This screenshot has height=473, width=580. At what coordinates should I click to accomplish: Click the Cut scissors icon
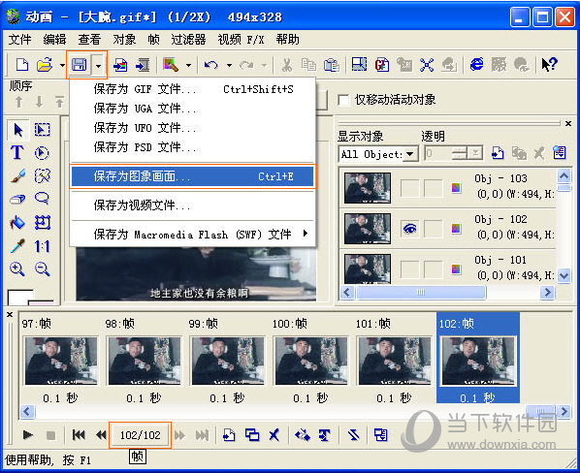click(x=286, y=65)
